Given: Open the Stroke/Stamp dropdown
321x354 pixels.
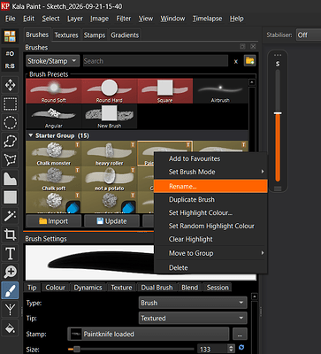Looking at the screenshot, I should (x=52, y=61).
